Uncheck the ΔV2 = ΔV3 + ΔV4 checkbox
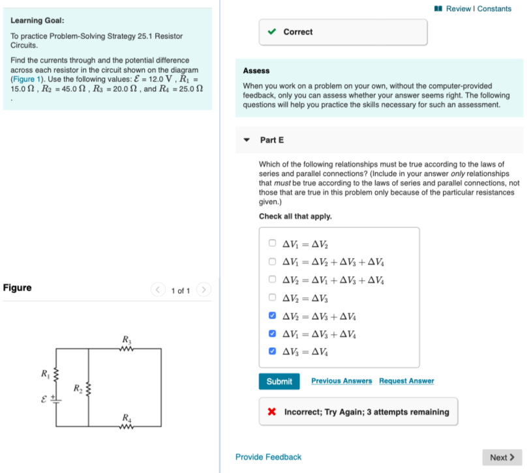Screen dimensions: 527x473 pyautogui.click(x=272, y=315)
